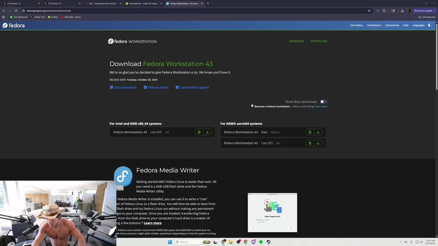Open browser extensions puzzle icon
The width and height of the screenshot is (438, 246).
pos(384,11)
